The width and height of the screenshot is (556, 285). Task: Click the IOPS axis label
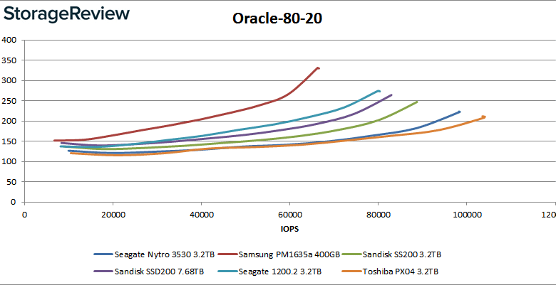tap(289, 229)
